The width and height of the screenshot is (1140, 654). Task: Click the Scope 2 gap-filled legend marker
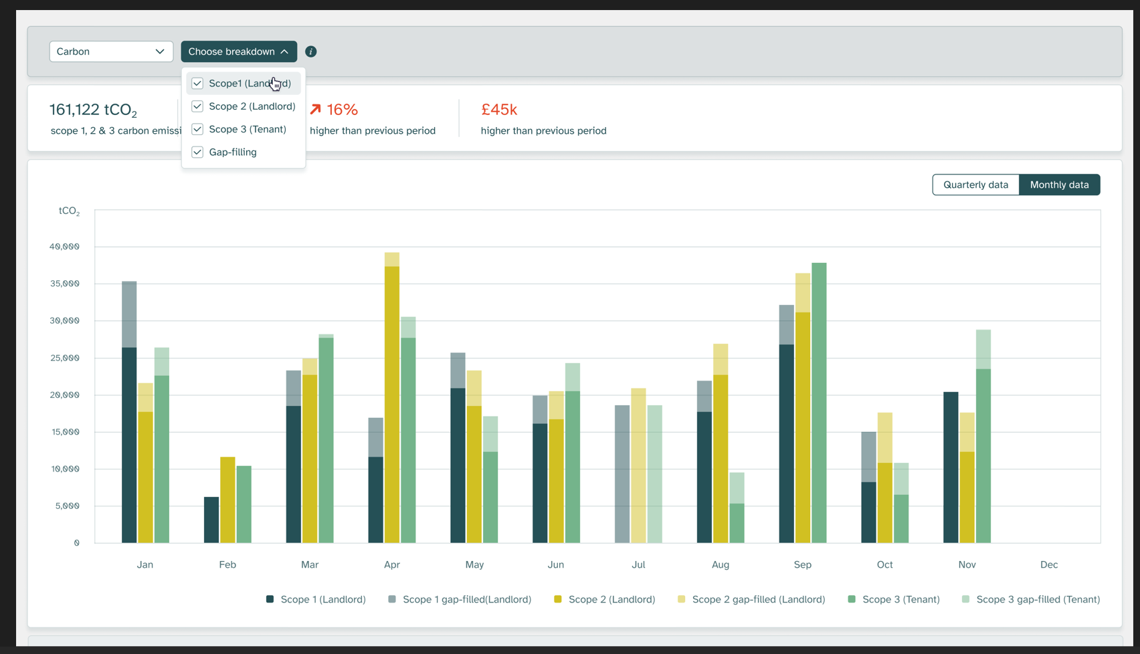point(682,599)
